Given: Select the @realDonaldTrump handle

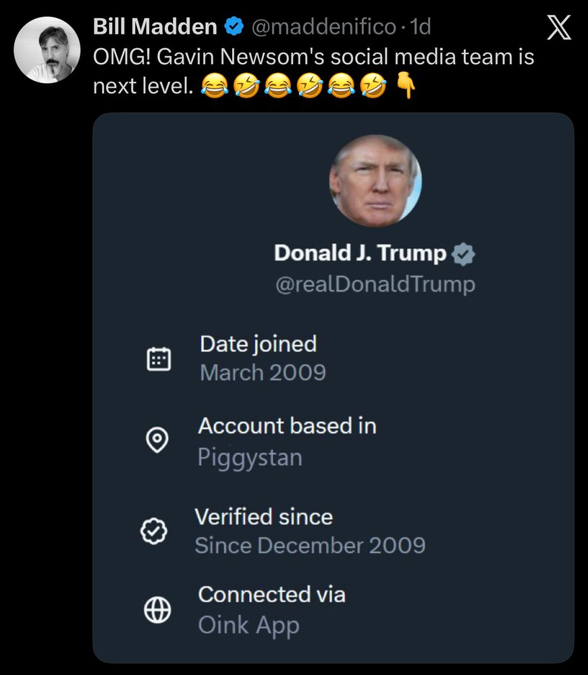Looking at the screenshot, I should point(375,284).
